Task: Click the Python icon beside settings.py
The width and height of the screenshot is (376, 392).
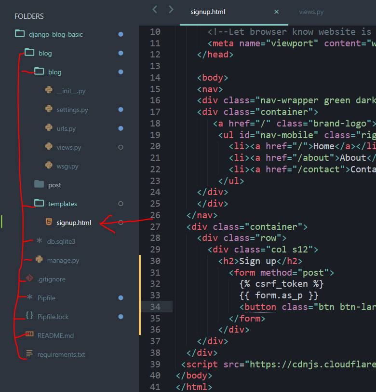Action: pyautogui.click(x=49, y=110)
